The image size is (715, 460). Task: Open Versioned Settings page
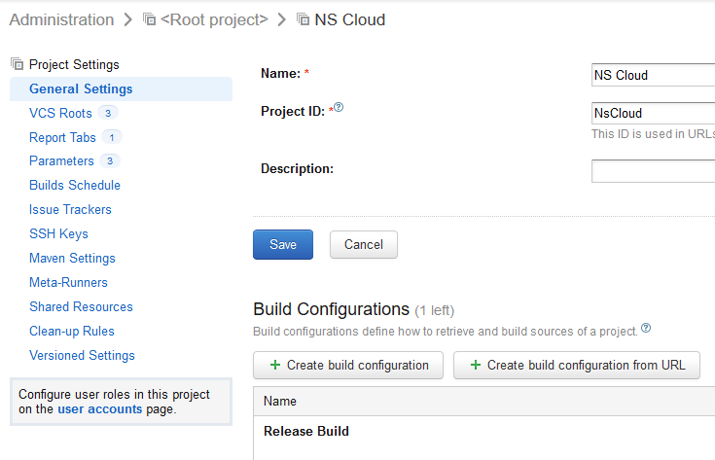pyautogui.click(x=82, y=355)
